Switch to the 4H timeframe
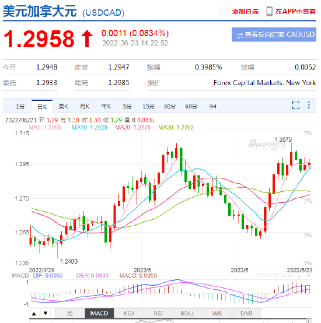 pos(212,107)
